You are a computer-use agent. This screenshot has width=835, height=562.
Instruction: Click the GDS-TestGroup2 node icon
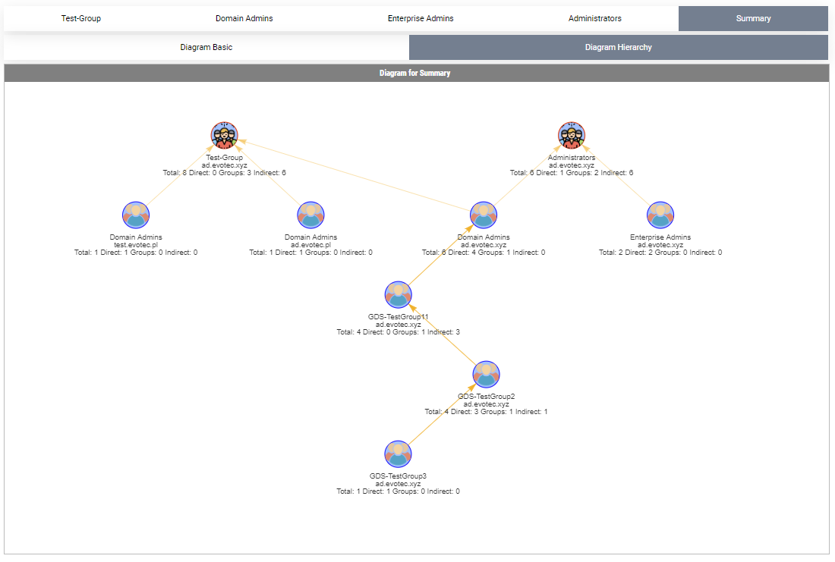(486, 373)
